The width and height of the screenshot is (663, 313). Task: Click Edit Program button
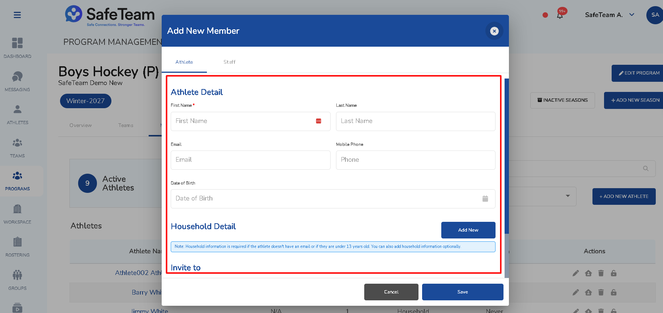tap(637, 73)
